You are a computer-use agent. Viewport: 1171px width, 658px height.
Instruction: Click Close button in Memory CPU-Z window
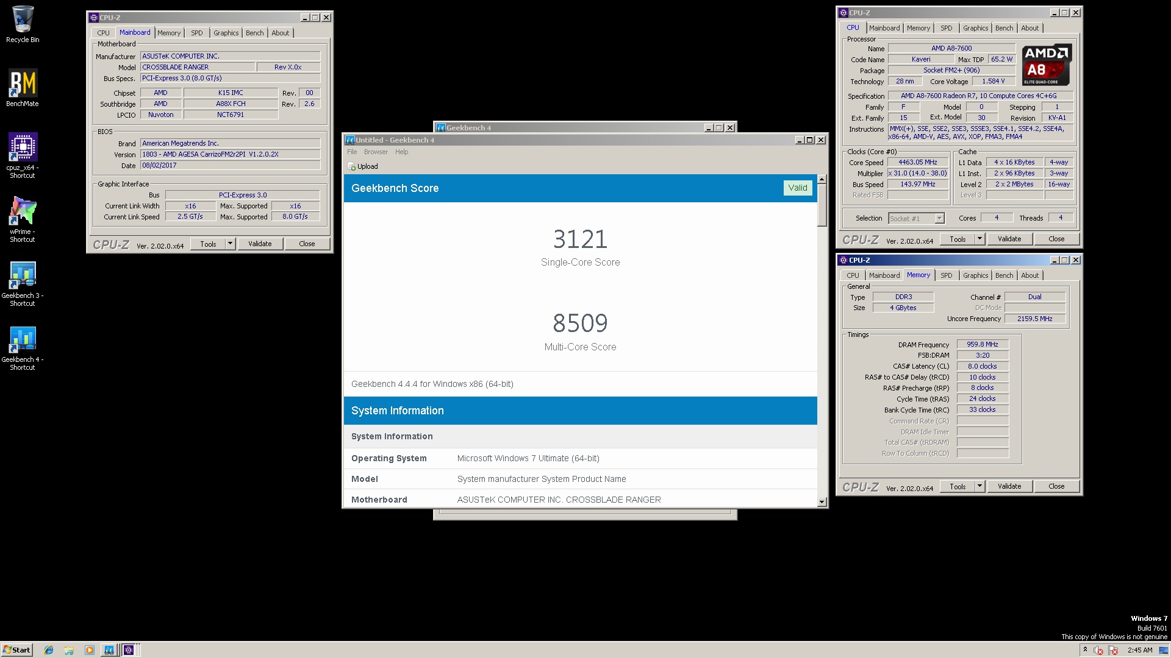click(x=1056, y=486)
